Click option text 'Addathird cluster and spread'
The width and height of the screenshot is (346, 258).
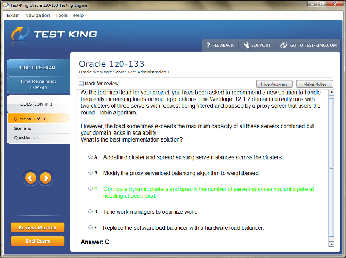(139, 157)
